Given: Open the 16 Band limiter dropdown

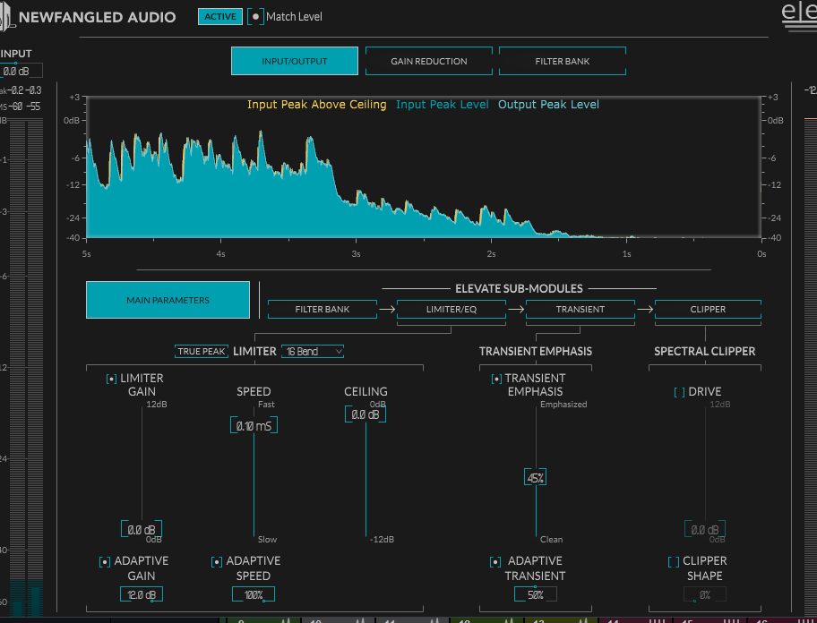Looking at the screenshot, I should point(313,351).
